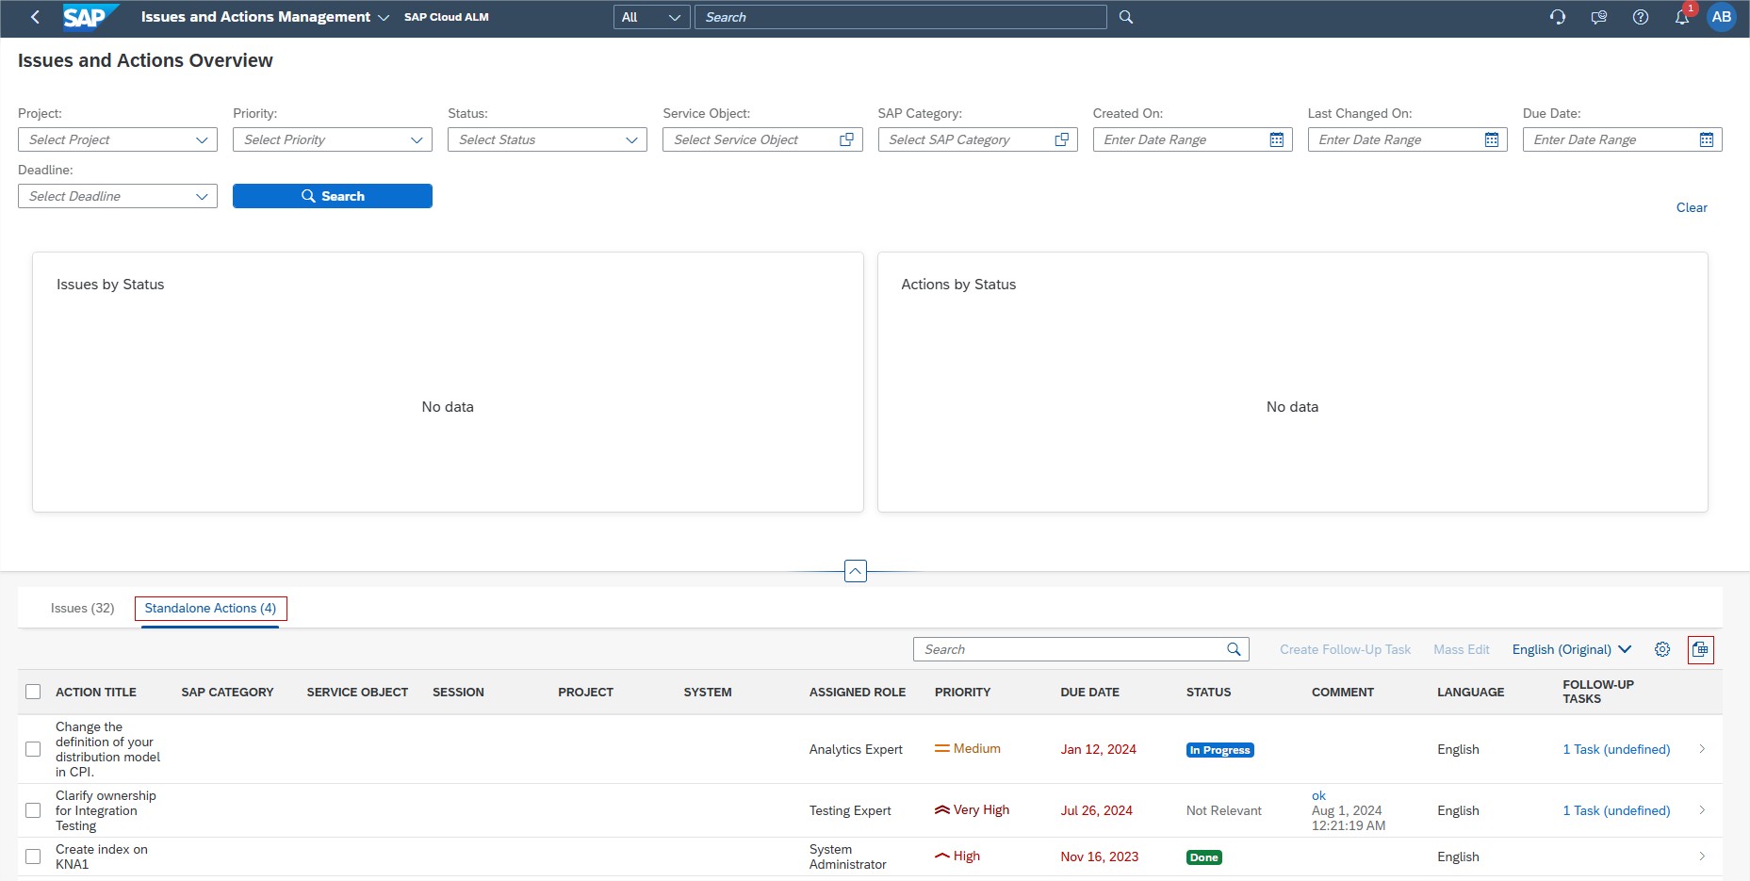
Task: Select the Create index on KNA1 checkbox
Action: [x=33, y=857]
